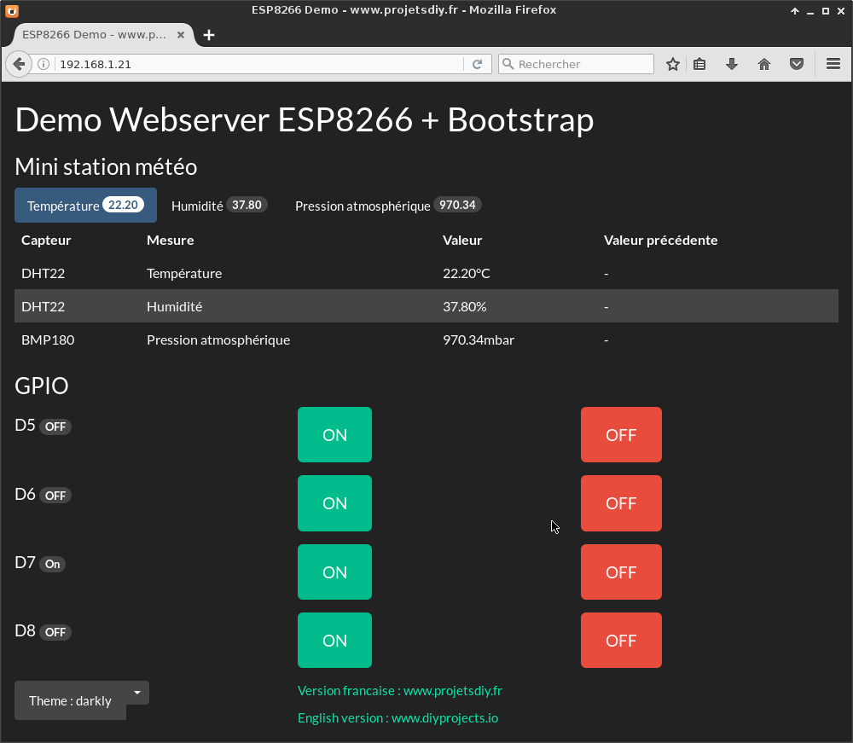Open the Version francaise projetsdiy.fr link

pyautogui.click(x=399, y=690)
